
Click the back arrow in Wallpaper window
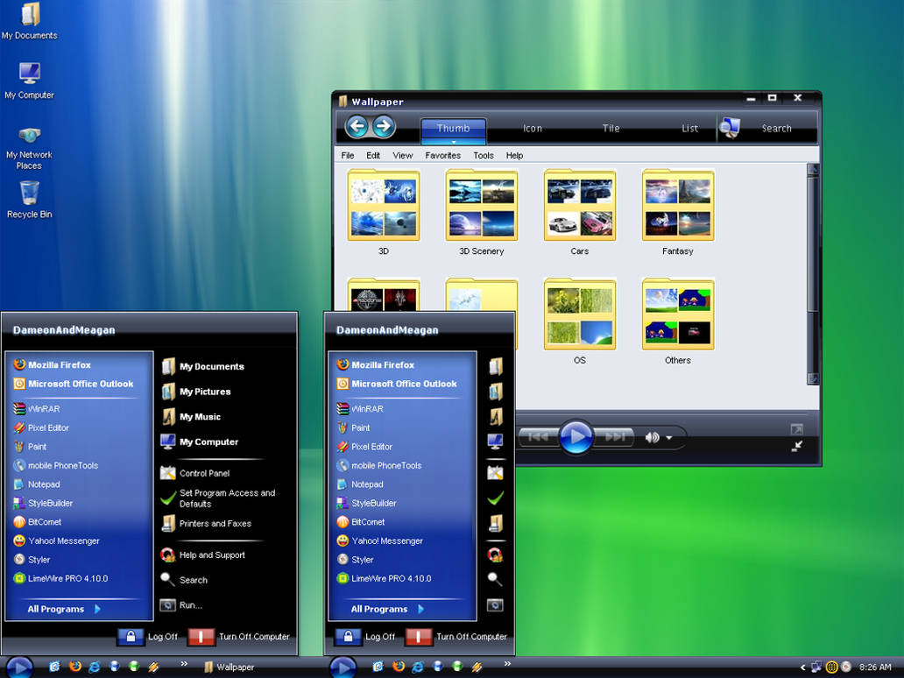pyautogui.click(x=357, y=127)
